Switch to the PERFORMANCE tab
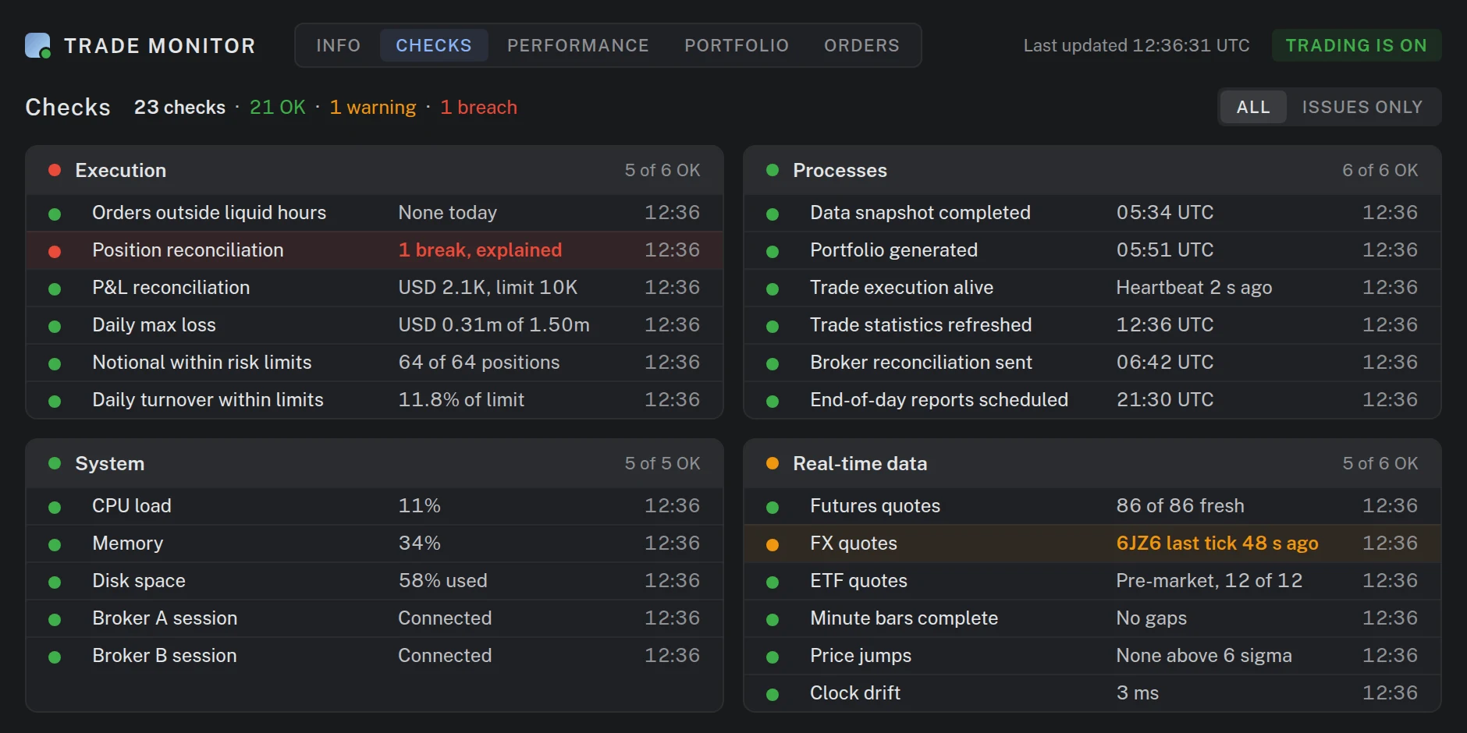The image size is (1467, 733). point(578,45)
